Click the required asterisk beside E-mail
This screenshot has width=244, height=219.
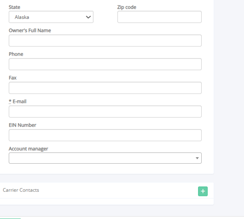(x=10, y=101)
